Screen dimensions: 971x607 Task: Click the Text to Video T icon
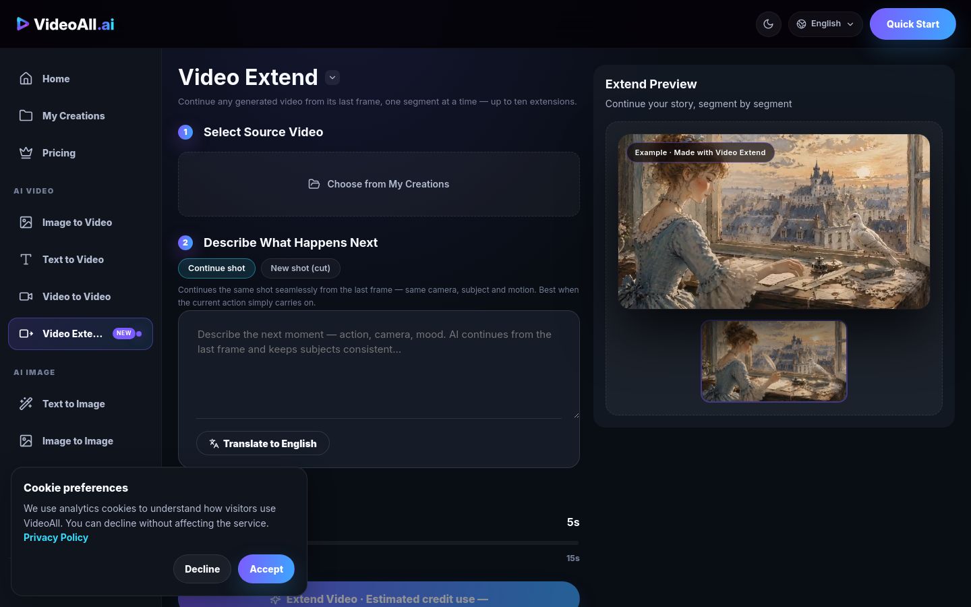(x=26, y=260)
